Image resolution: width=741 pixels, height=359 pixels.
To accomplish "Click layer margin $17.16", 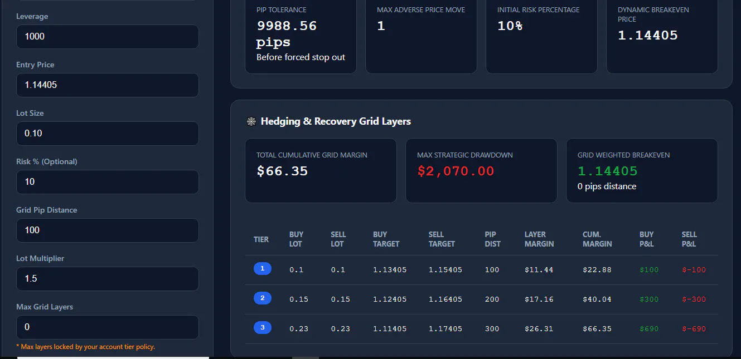I will [x=539, y=299].
